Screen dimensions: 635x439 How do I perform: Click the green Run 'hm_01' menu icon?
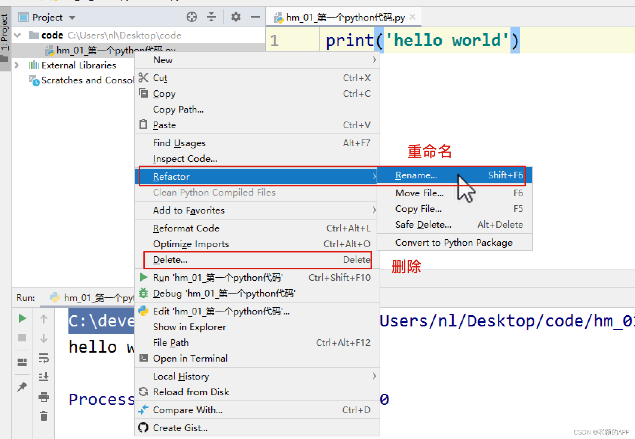pos(143,277)
